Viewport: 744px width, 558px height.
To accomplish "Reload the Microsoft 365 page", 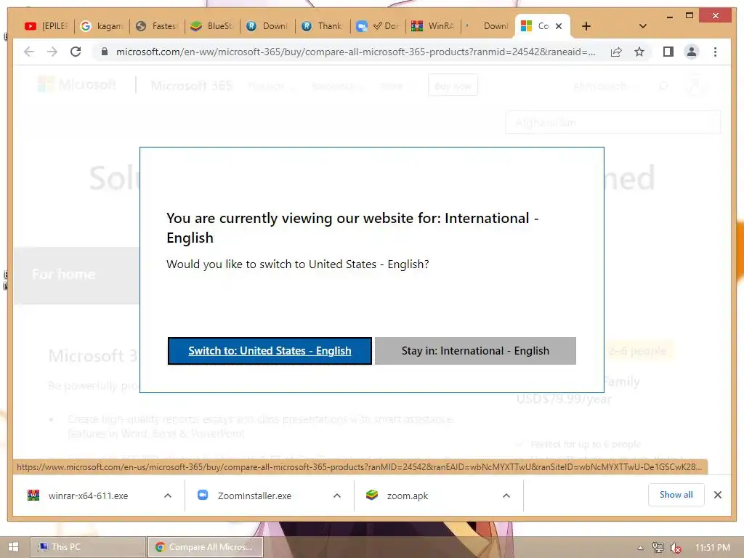I will click(x=76, y=52).
